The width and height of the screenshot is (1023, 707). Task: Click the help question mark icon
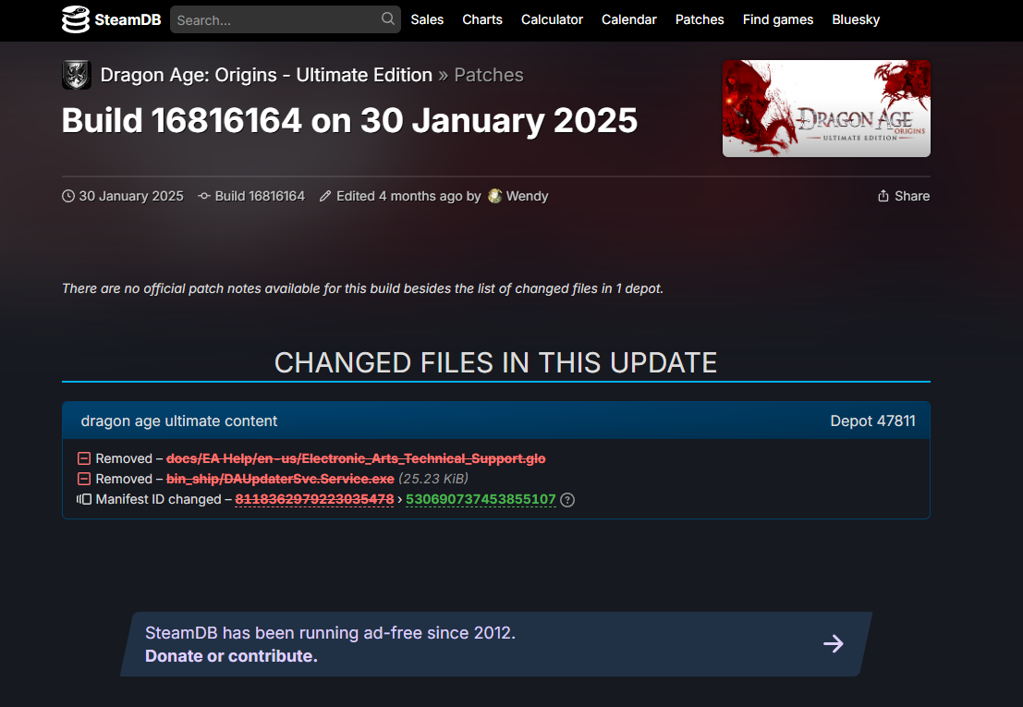(x=567, y=500)
